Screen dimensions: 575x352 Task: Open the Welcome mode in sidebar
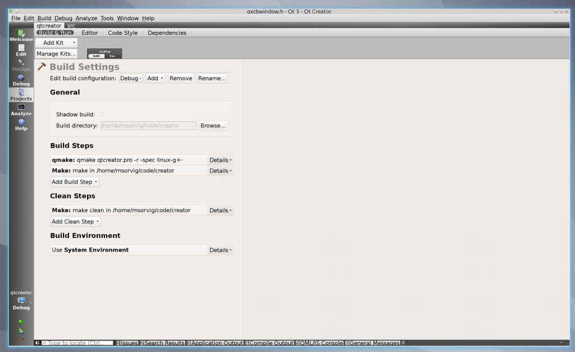point(21,35)
